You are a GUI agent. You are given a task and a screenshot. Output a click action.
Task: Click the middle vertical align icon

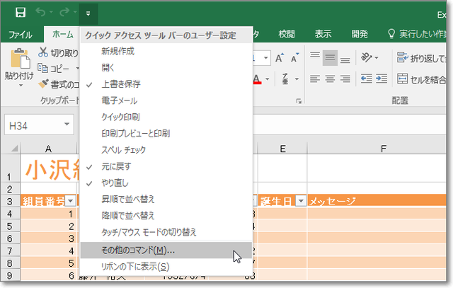tap(331, 57)
